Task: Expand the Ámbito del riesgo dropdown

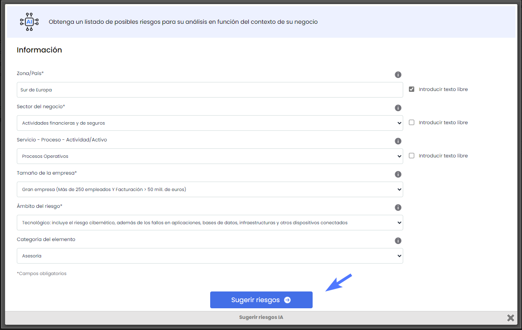Action: (209, 223)
